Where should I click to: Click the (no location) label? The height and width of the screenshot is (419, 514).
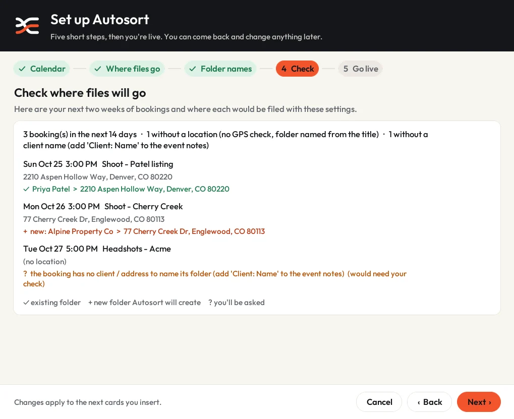(x=45, y=261)
